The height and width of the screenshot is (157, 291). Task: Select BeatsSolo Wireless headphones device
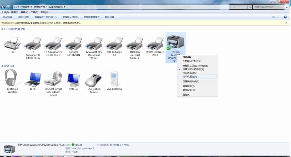click(12, 78)
